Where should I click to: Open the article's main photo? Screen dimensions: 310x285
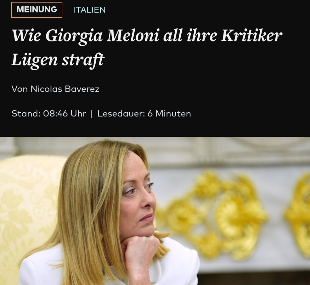155,211
